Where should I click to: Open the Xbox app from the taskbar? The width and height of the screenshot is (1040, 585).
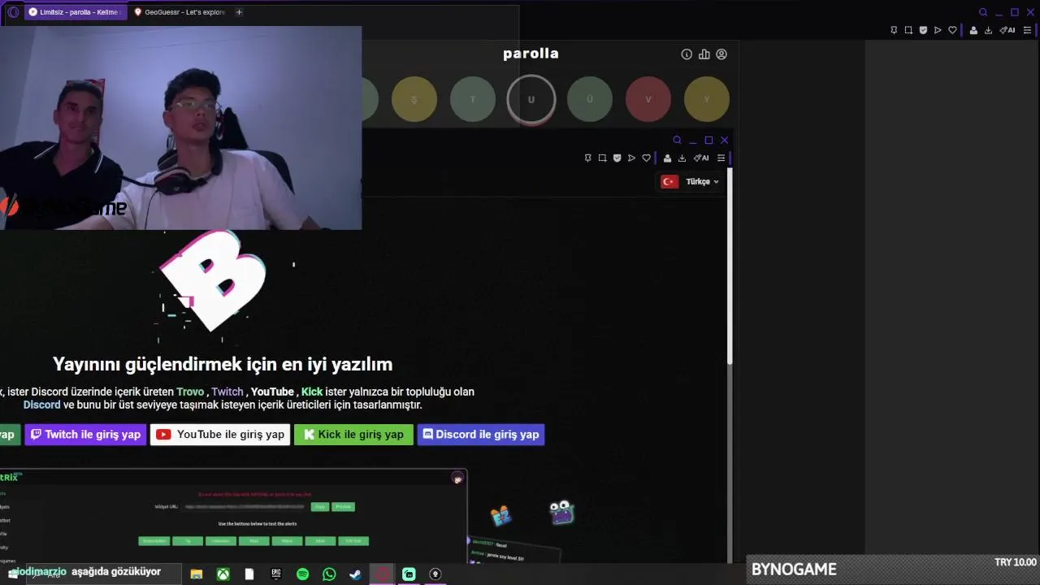[x=223, y=574]
